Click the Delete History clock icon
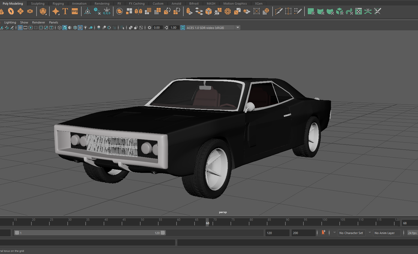 [x=97, y=11]
